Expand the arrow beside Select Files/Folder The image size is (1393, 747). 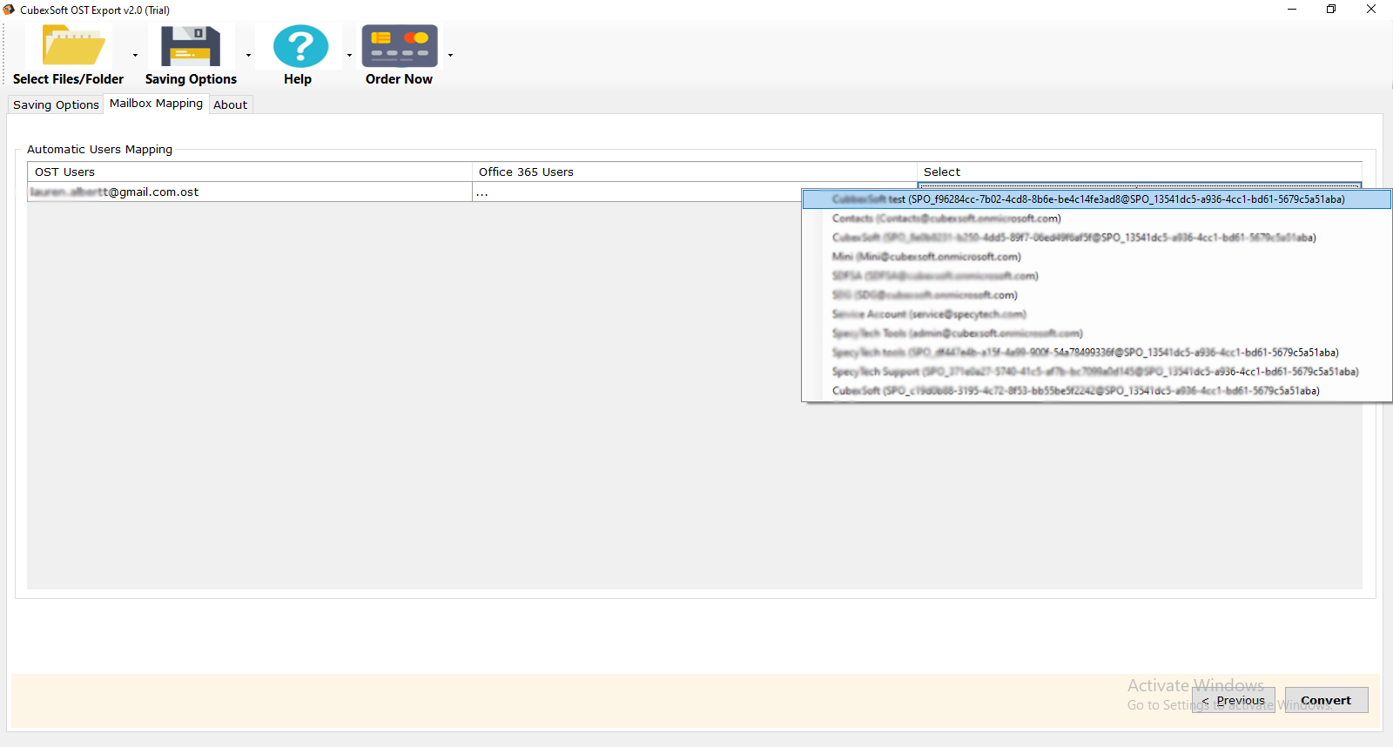tap(135, 56)
